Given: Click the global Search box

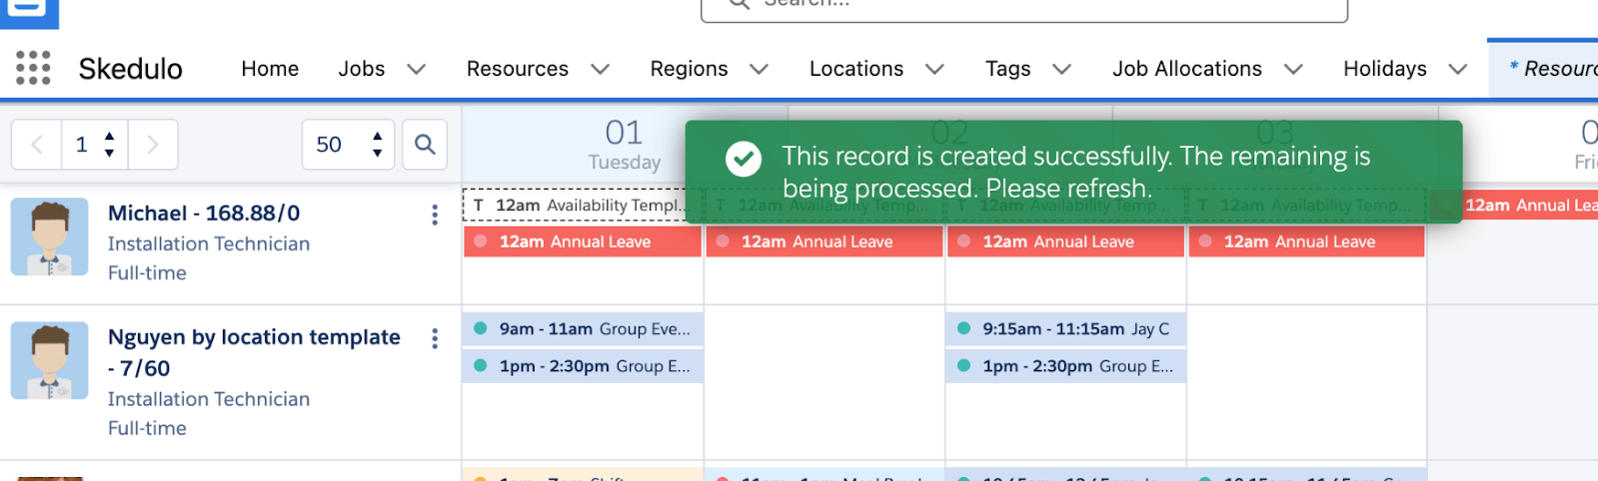Looking at the screenshot, I should [1024, 8].
